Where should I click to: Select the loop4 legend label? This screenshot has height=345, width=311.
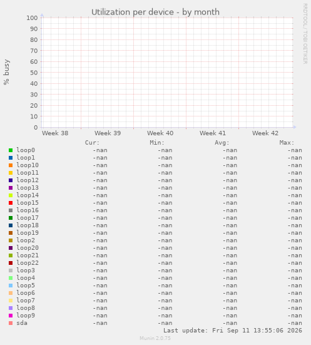26,278
